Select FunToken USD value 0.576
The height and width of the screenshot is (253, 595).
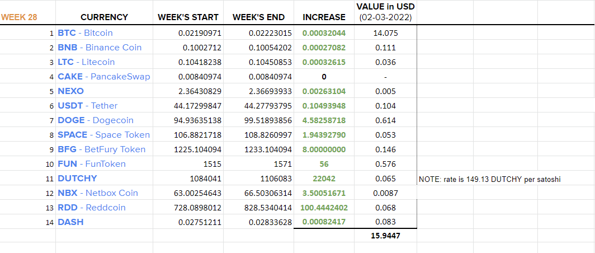coord(385,164)
